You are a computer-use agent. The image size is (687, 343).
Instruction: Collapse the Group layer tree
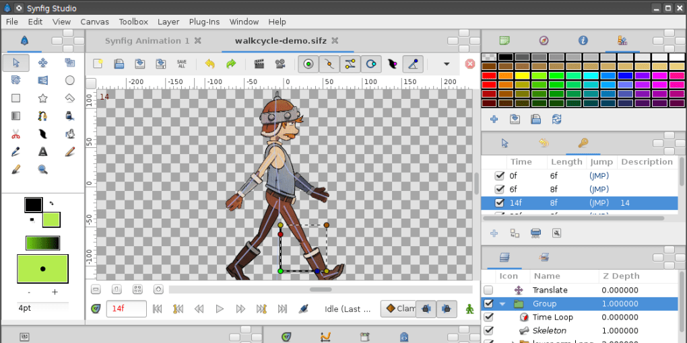tap(502, 304)
